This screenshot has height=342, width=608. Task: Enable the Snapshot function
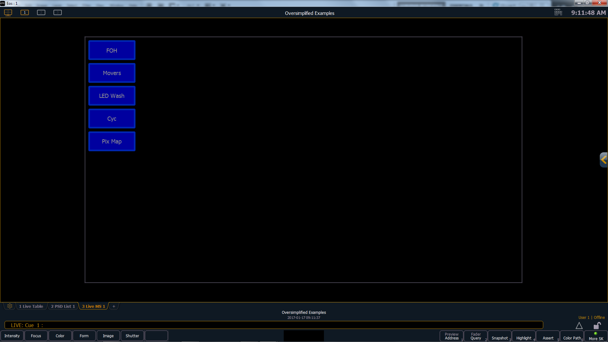tap(499, 336)
